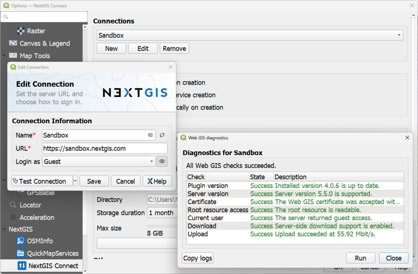The image size is (418, 274).
Task: Click the New connection button
Action: coord(111,48)
